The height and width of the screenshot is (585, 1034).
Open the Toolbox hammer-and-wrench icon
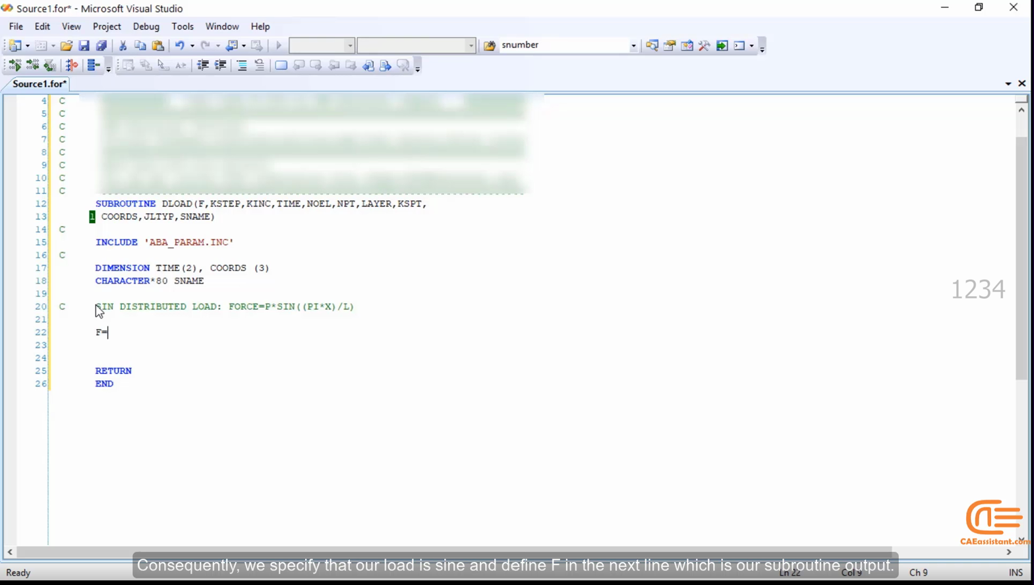(x=704, y=46)
